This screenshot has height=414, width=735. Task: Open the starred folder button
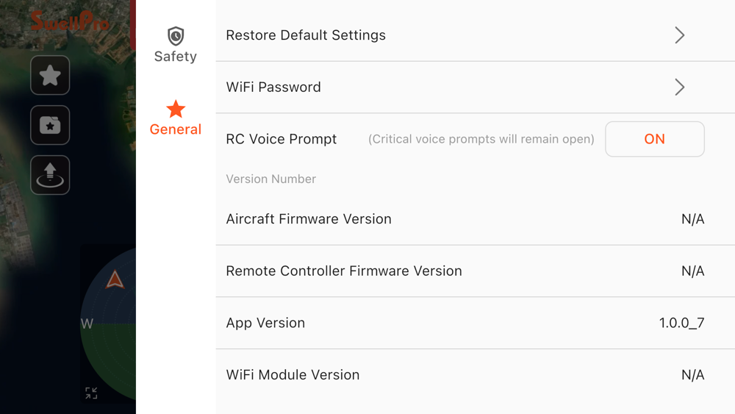click(50, 125)
